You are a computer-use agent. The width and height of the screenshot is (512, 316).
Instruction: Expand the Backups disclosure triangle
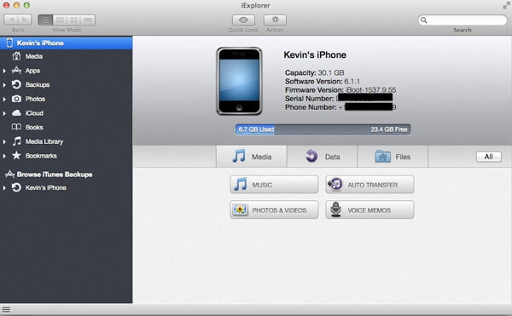4,85
